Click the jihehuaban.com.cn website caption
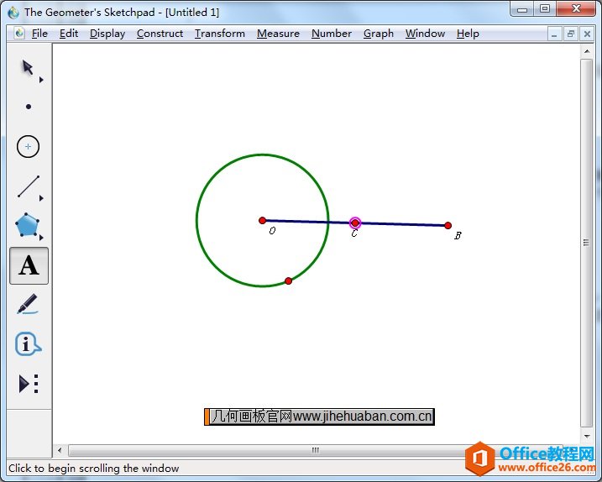 [x=320, y=416]
